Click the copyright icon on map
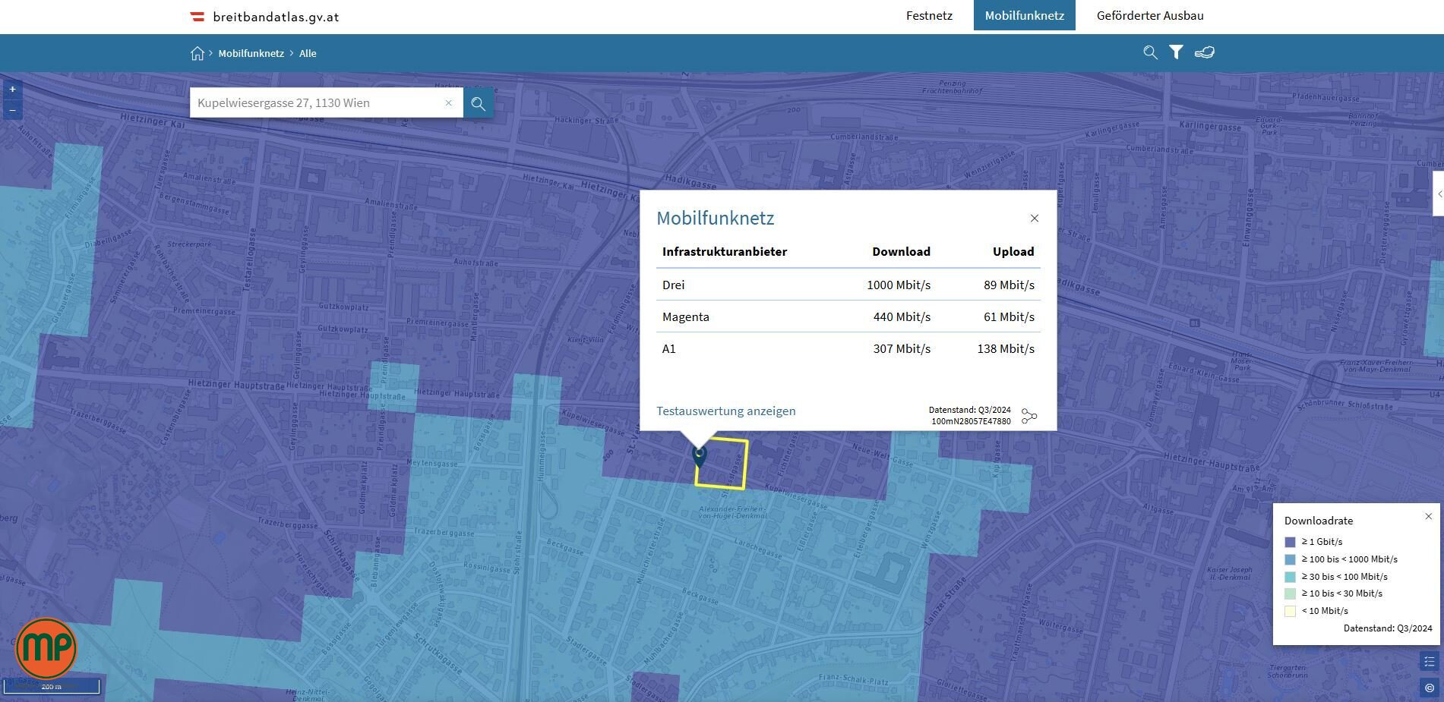 point(1429,688)
